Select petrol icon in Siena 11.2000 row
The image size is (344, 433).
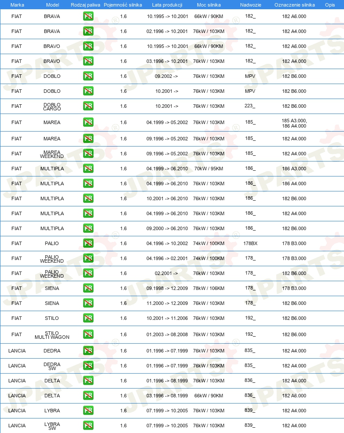[x=88, y=303]
